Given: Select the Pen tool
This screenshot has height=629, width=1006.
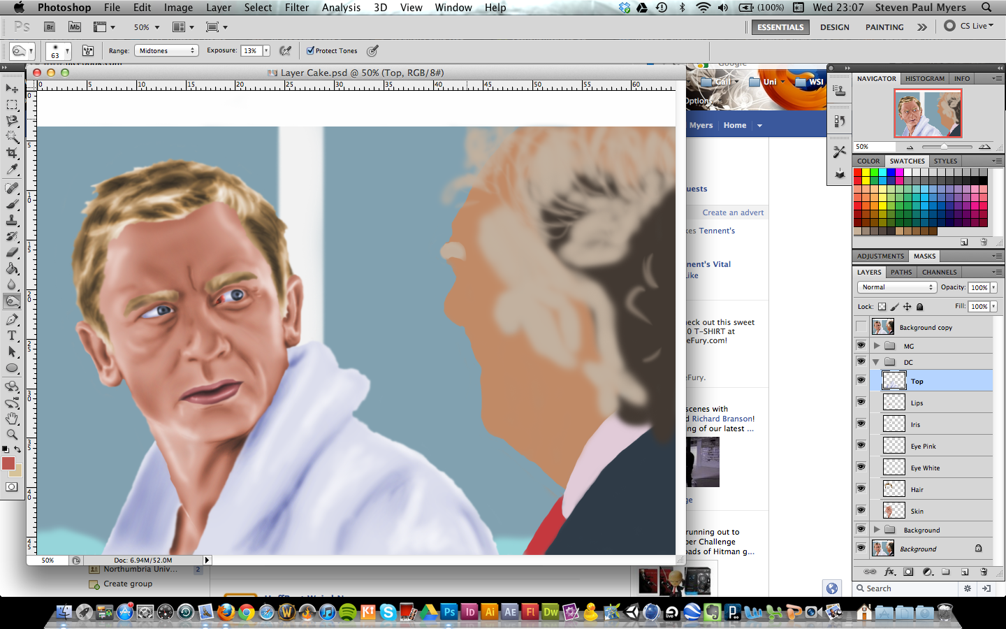Looking at the screenshot, I should [x=12, y=319].
